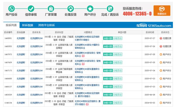This screenshot has width=178, height=107.
Task: Switch to 投诉视频 tab
Action: pos(27,25)
